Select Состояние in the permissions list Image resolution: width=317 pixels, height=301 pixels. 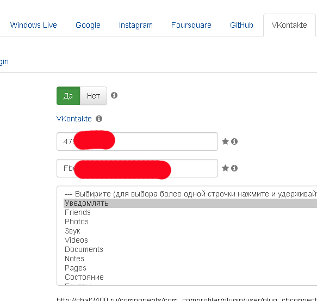point(190,277)
